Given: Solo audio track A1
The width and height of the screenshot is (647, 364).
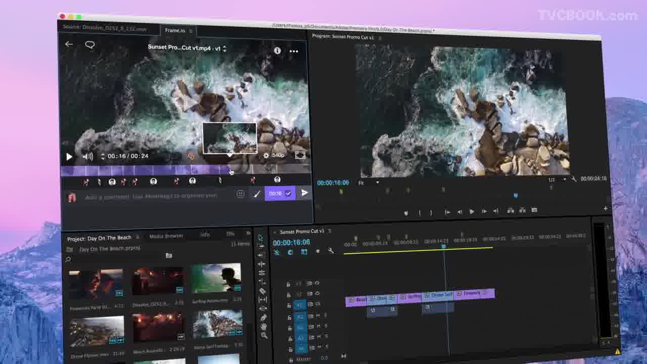Looking at the screenshot, I should point(326,315).
